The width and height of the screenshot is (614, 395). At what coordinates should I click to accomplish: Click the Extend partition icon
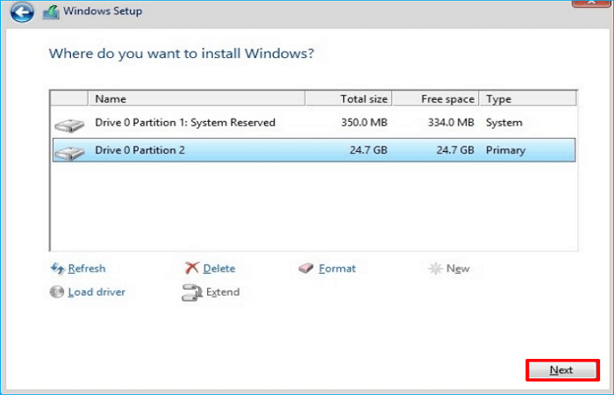point(192,292)
